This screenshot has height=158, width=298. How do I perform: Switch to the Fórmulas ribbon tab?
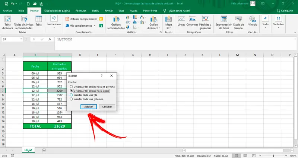[x=80, y=11]
